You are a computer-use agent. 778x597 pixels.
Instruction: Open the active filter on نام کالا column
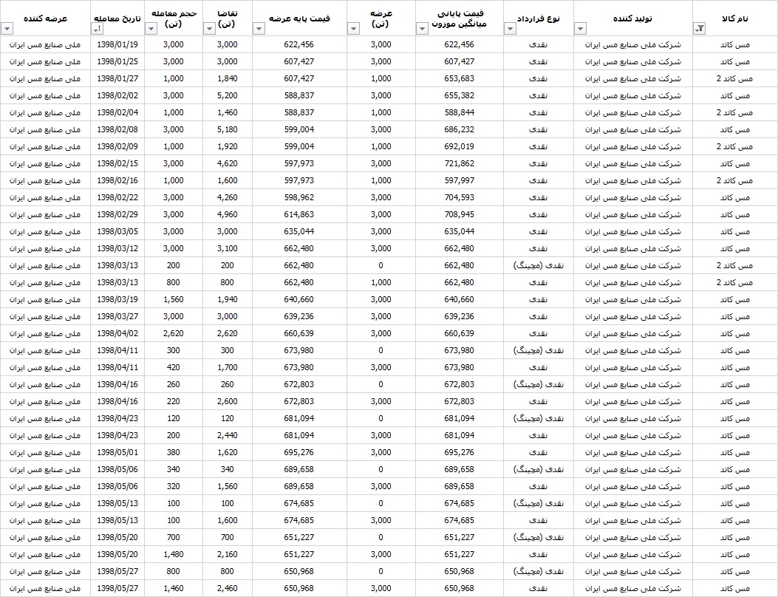point(699,29)
